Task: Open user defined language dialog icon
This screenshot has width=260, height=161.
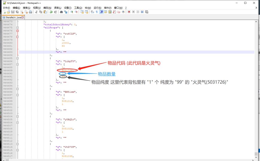Action: click(105, 12)
